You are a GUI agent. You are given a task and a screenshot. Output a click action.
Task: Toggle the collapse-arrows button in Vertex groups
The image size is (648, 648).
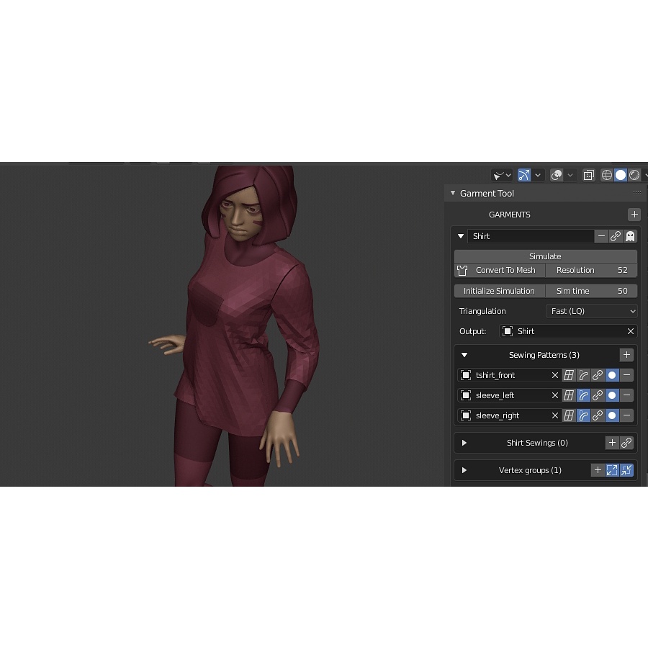[x=626, y=470]
